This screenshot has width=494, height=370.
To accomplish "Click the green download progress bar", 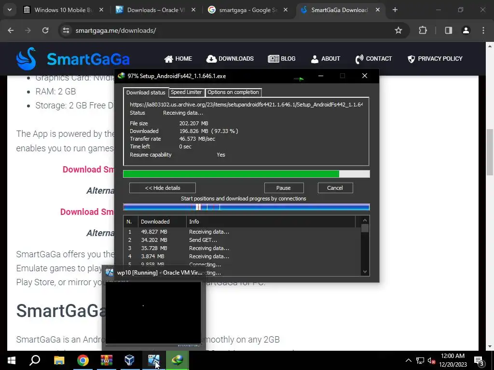I will click(246, 174).
